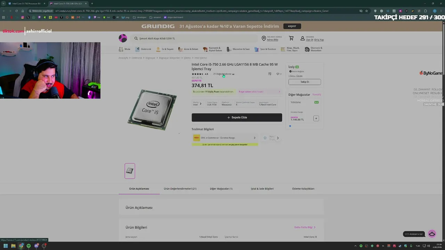This screenshot has height=250, width=445.
Task: Open Instagram bookmark icon
Action: click(23, 17)
